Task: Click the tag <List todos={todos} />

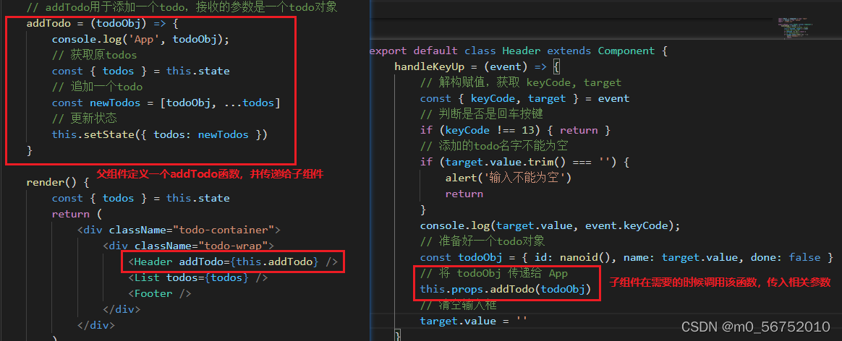Action: [197, 277]
